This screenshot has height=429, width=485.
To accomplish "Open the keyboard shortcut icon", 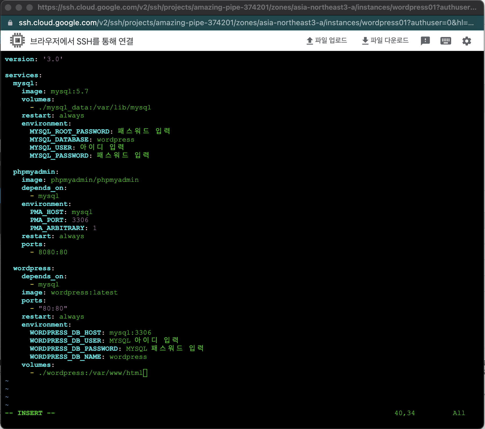I will (446, 41).
